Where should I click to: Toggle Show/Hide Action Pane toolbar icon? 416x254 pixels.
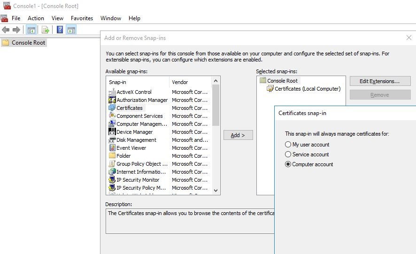pos(71,30)
